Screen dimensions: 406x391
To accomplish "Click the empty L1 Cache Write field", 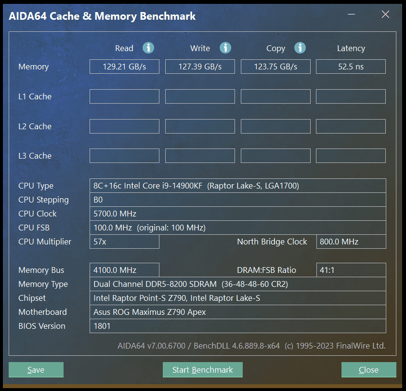I will (200, 96).
